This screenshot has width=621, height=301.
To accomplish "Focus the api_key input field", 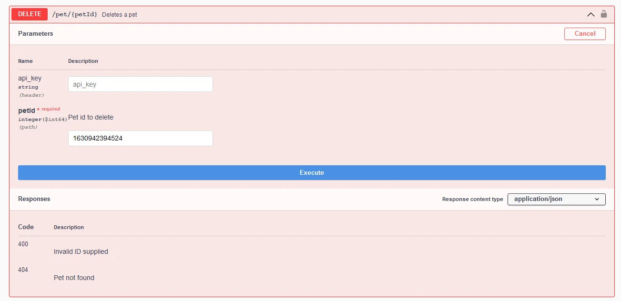I will pyautogui.click(x=141, y=84).
